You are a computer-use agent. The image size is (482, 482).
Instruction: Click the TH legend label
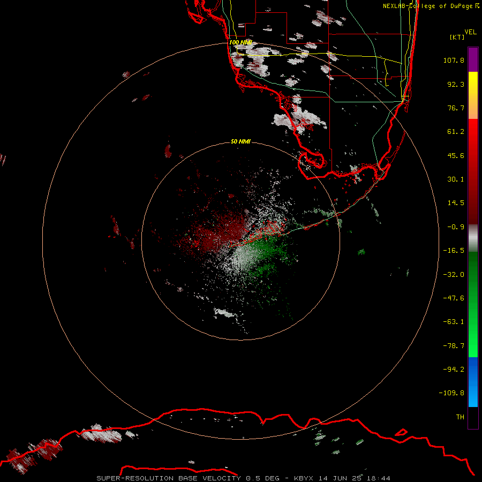460,417
